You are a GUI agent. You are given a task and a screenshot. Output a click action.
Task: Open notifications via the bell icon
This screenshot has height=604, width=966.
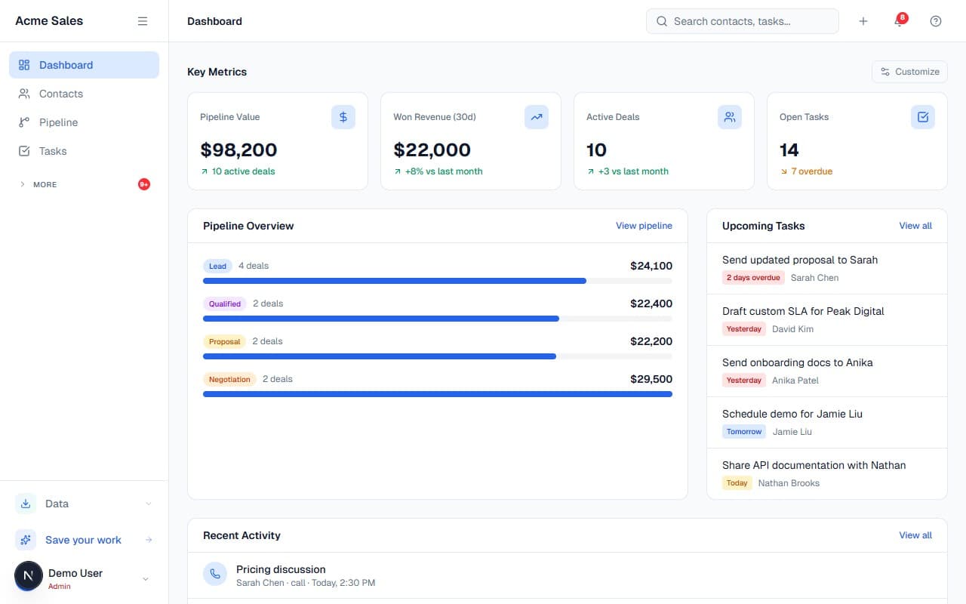[x=897, y=21]
